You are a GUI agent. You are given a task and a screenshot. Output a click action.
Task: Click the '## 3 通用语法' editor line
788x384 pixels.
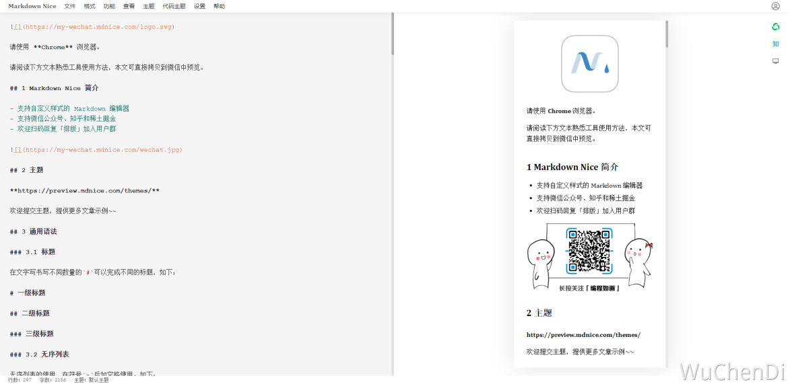point(34,232)
